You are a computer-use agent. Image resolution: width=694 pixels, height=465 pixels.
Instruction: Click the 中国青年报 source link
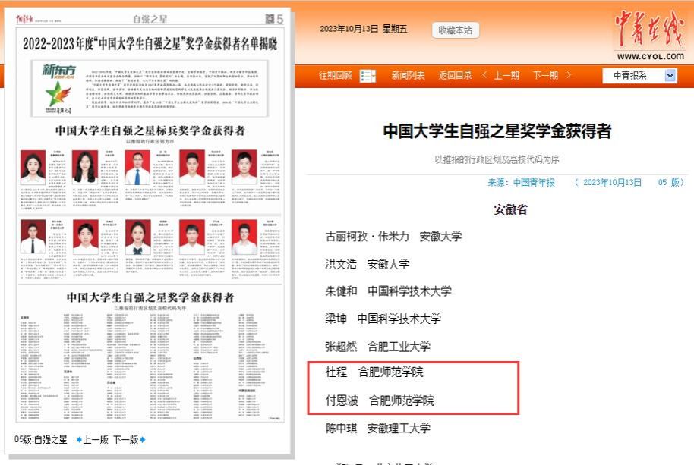[534, 182]
